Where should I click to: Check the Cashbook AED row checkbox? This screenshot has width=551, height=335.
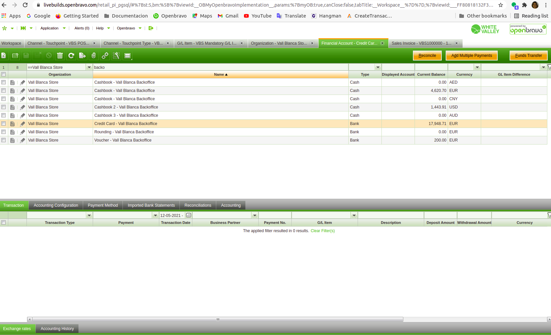tap(4, 82)
